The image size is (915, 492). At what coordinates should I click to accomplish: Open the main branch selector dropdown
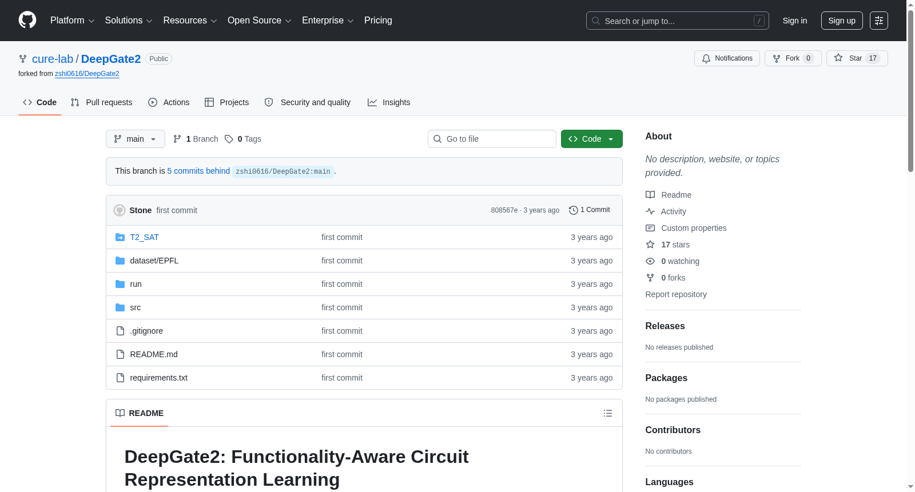tap(136, 139)
